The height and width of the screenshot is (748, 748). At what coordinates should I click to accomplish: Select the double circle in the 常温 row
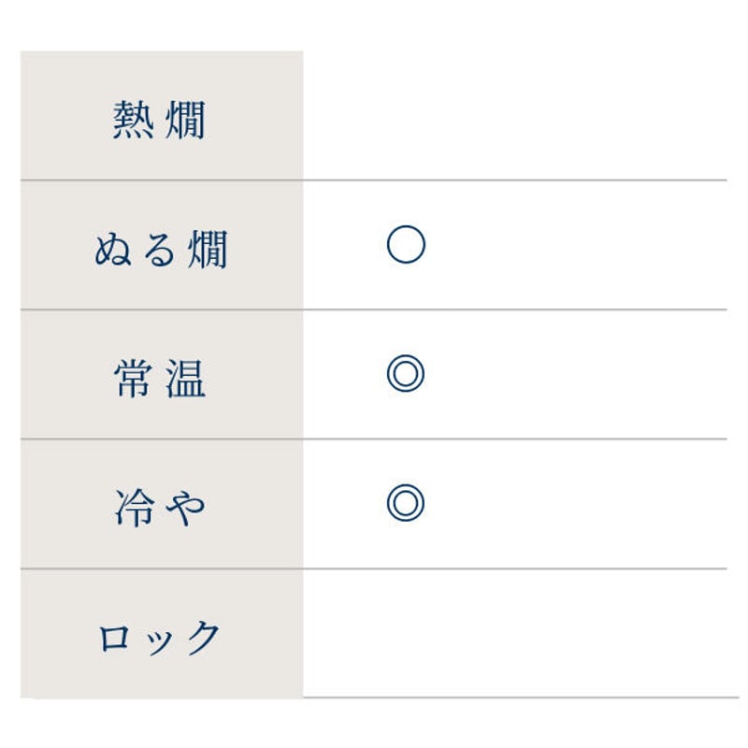406,373
